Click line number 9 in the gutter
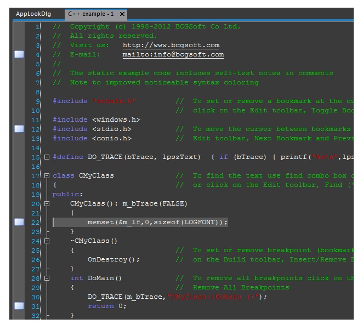 [37, 101]
